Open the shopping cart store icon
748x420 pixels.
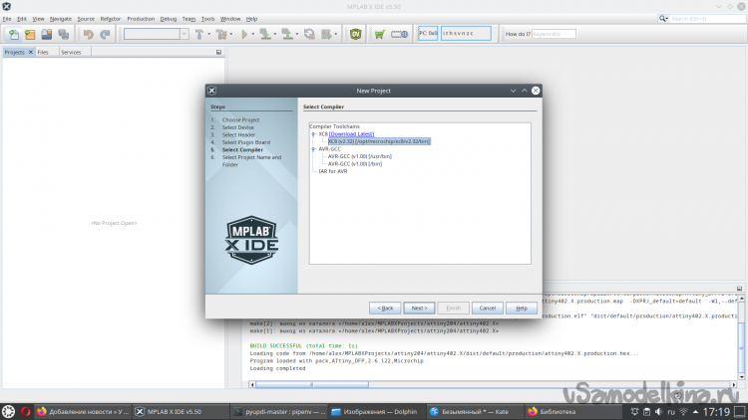coord(379,34)
